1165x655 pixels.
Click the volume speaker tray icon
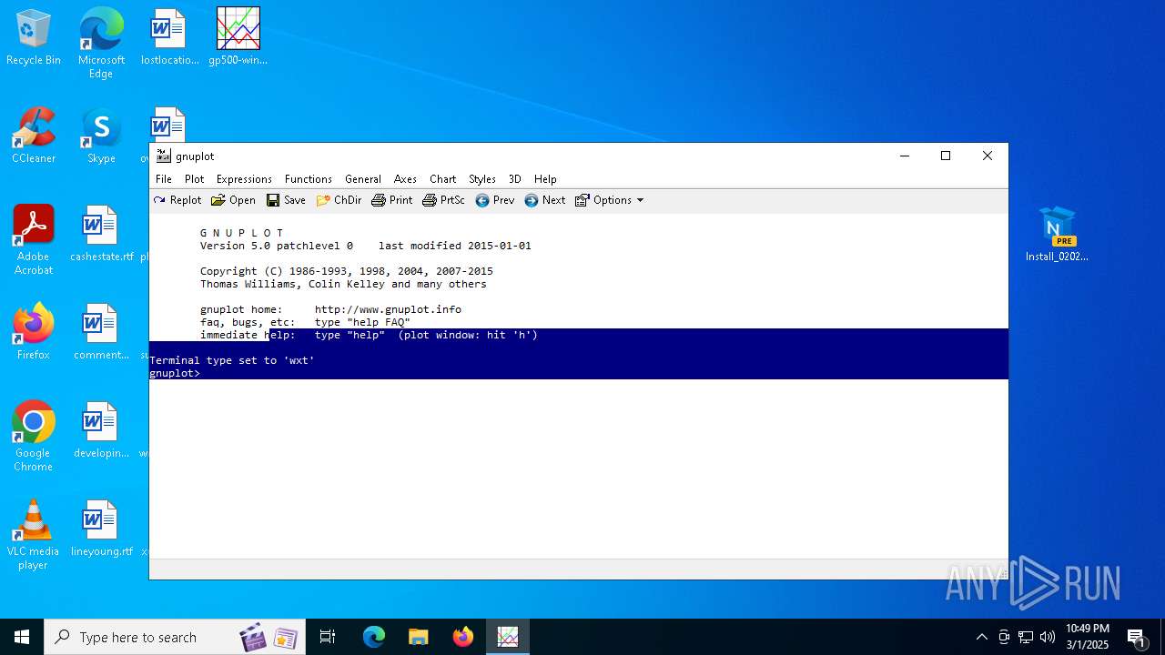1048,637
